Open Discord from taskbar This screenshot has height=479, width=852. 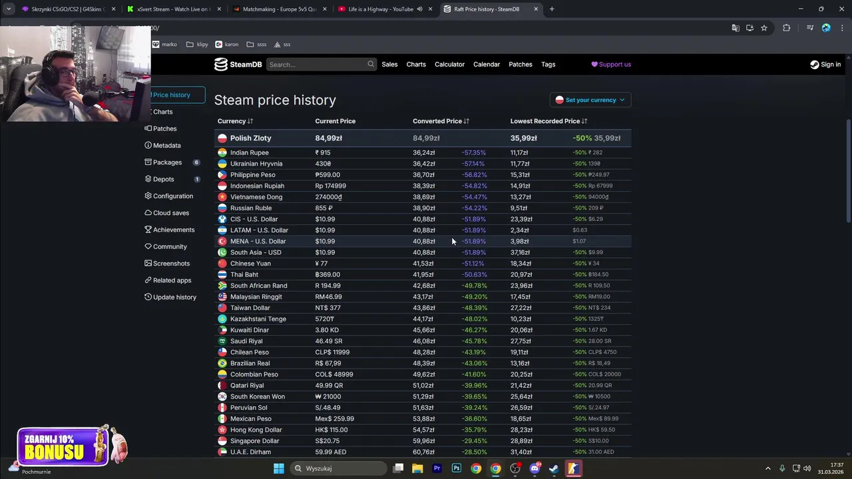tap(534, 468)
